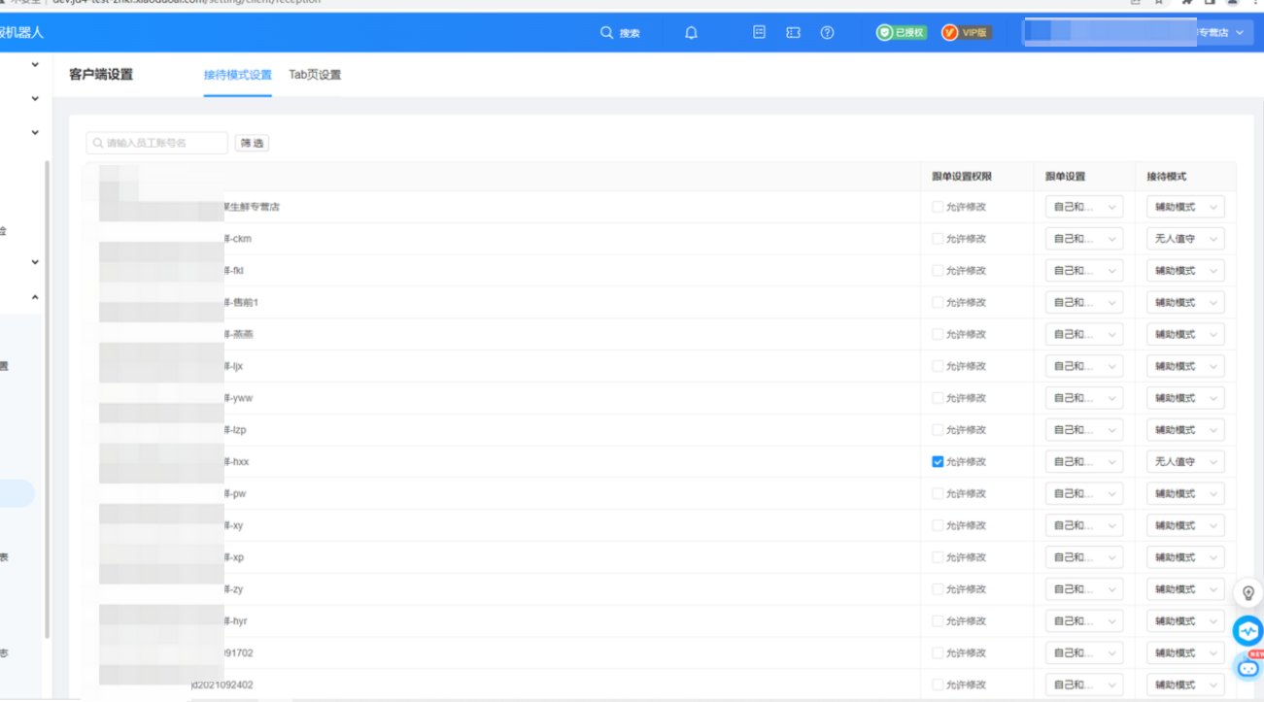Open the floating robot assistant with NEW tag
Image resolution: width=1264 pixels, height=702 pixels.
(x=1248, y=667)
